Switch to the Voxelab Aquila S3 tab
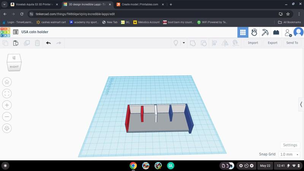 point(34,4)
